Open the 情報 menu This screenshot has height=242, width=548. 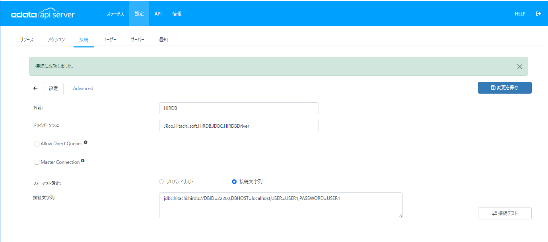pyautogui.click(x=177, y=14)
